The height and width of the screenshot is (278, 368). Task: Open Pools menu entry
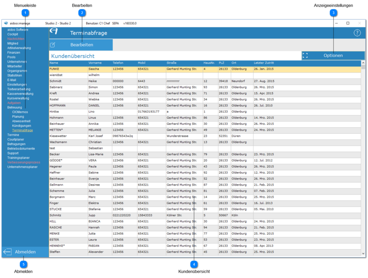pos(11,57)
